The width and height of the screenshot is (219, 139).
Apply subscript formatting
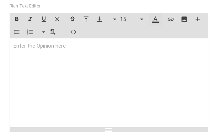click(x=100, y=19)
